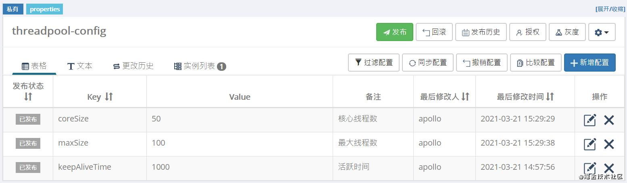Open the gear settings dropdown

[602, 32]
